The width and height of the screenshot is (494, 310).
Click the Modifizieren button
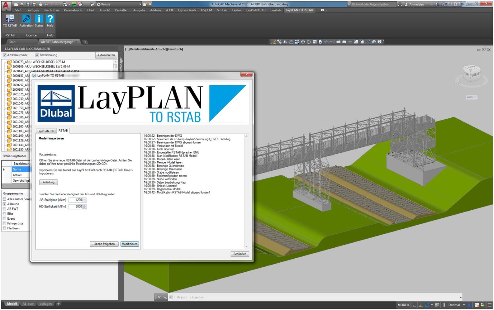(x=129, y=244)
